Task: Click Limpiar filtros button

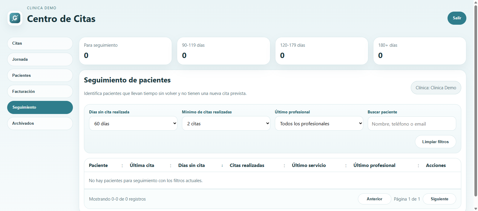Action: pos(436,142)
